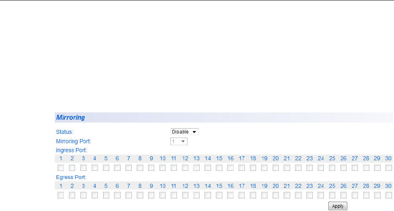Check Ingress Port 23 checkbox
This screenshot has width=394, height=211.
[x=310, y=168]
